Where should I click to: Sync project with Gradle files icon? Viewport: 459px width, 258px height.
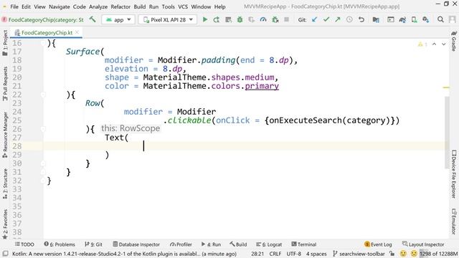[x=402, y=19]
